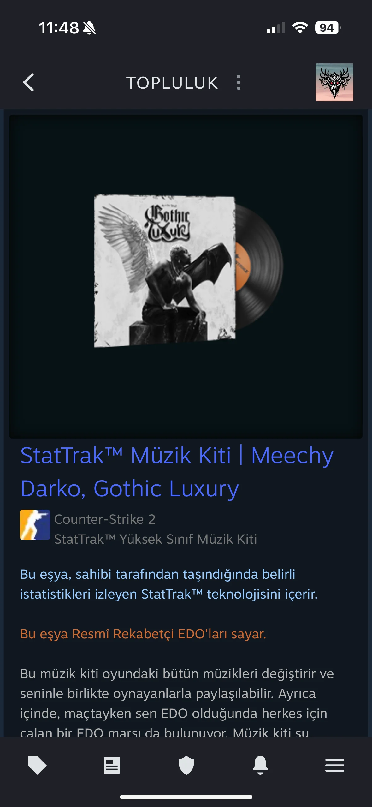Go back with the left chevron arrow
Image resolution: width=372 pixels, height=807 pixels.
click(28, 83)
